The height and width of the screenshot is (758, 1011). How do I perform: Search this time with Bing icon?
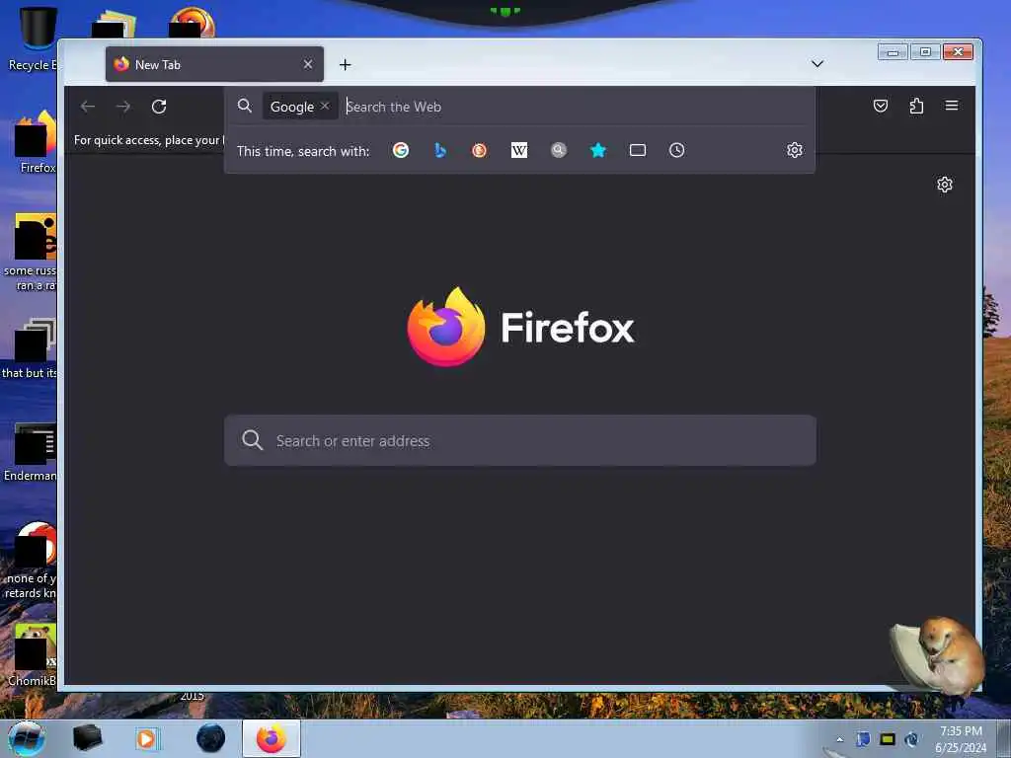(x=440, y=150)
